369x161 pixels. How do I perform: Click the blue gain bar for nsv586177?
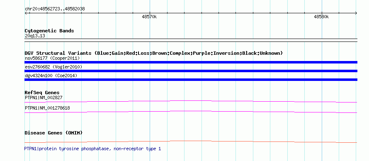191,62
